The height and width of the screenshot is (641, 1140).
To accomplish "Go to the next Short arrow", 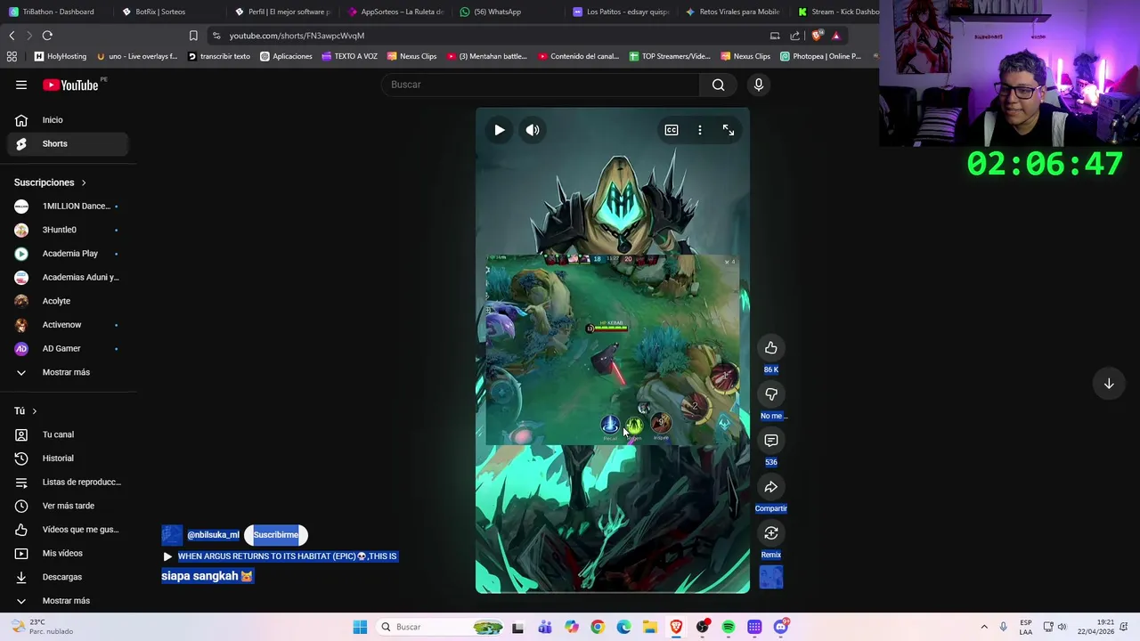I will (1109, 384).
